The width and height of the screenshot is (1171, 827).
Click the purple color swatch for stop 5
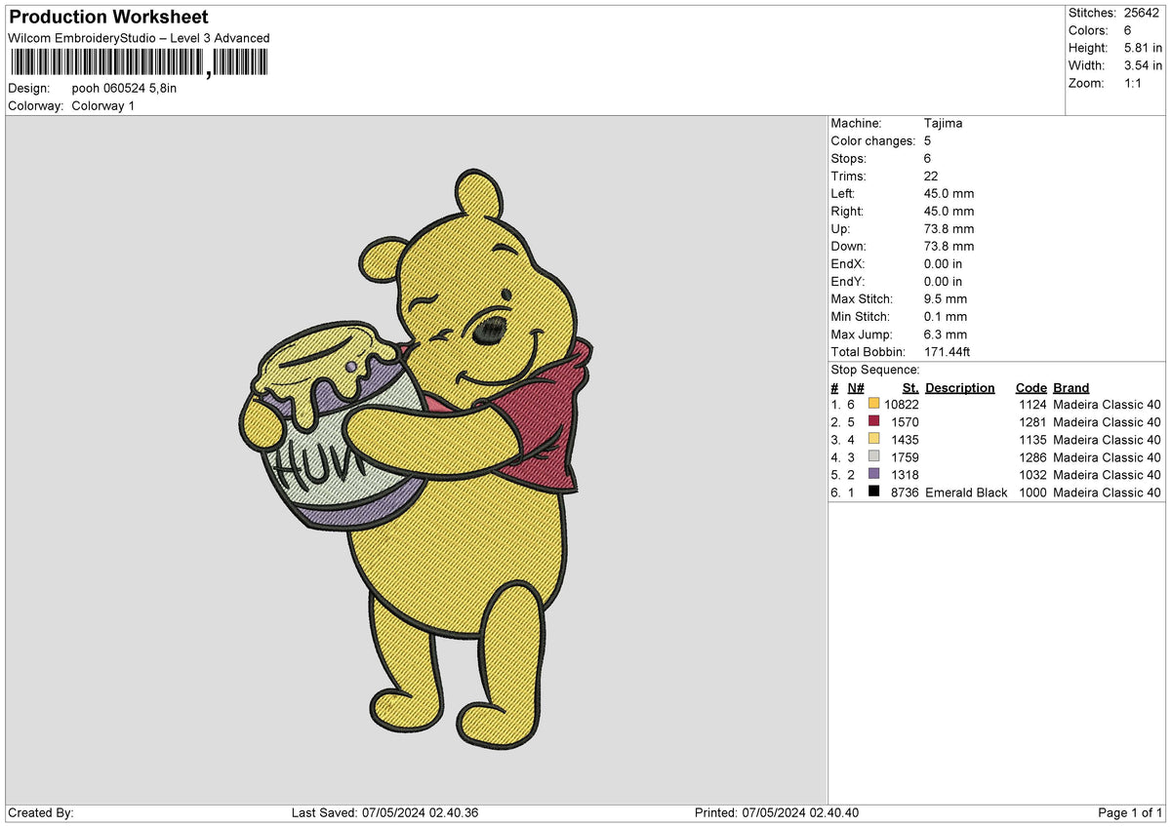click(873, 475)
